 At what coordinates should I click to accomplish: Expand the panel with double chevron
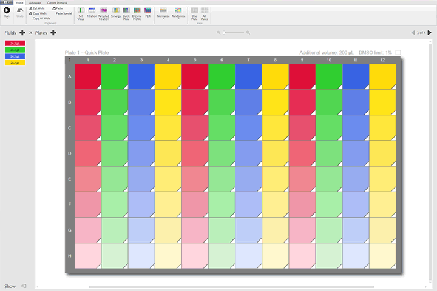pos(30,32)
